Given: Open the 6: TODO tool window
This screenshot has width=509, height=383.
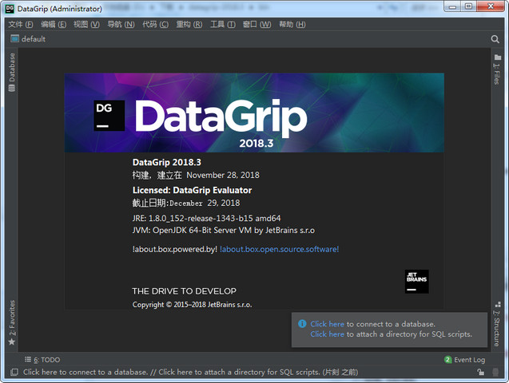Looking at the screenshot, I should pos(42,360).
